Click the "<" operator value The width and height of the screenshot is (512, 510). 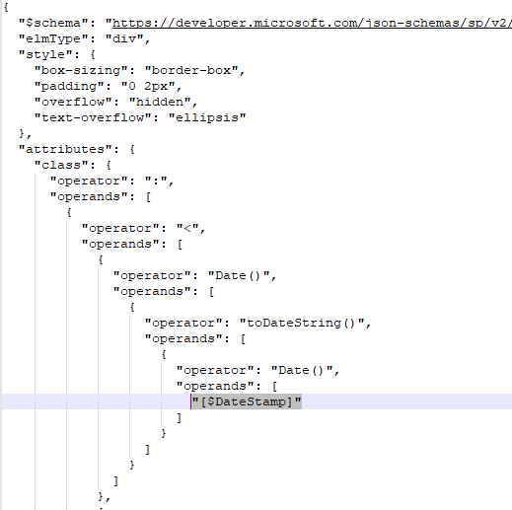click(187, 228)
